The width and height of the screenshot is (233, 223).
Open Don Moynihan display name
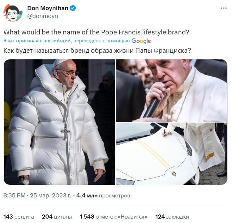(48, 8)
